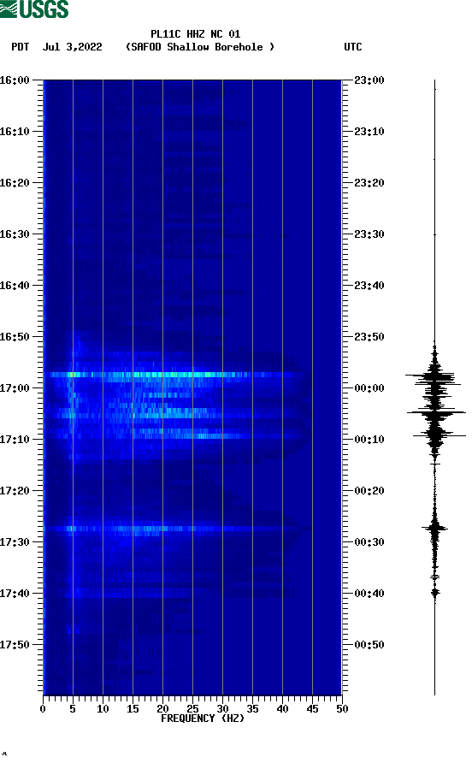The width and height of the screenshot is (472, 763).
Task: Click the 10 Hz frequency tick label
Action: coord(103,709)
